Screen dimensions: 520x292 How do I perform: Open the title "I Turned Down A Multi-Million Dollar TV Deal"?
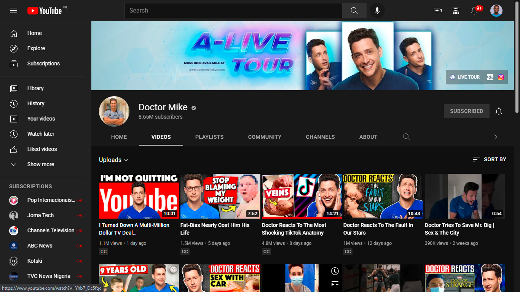(x=134, y=229)
